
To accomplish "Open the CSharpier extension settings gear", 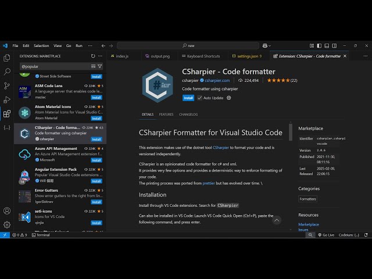I will click(x=228, y=98).
